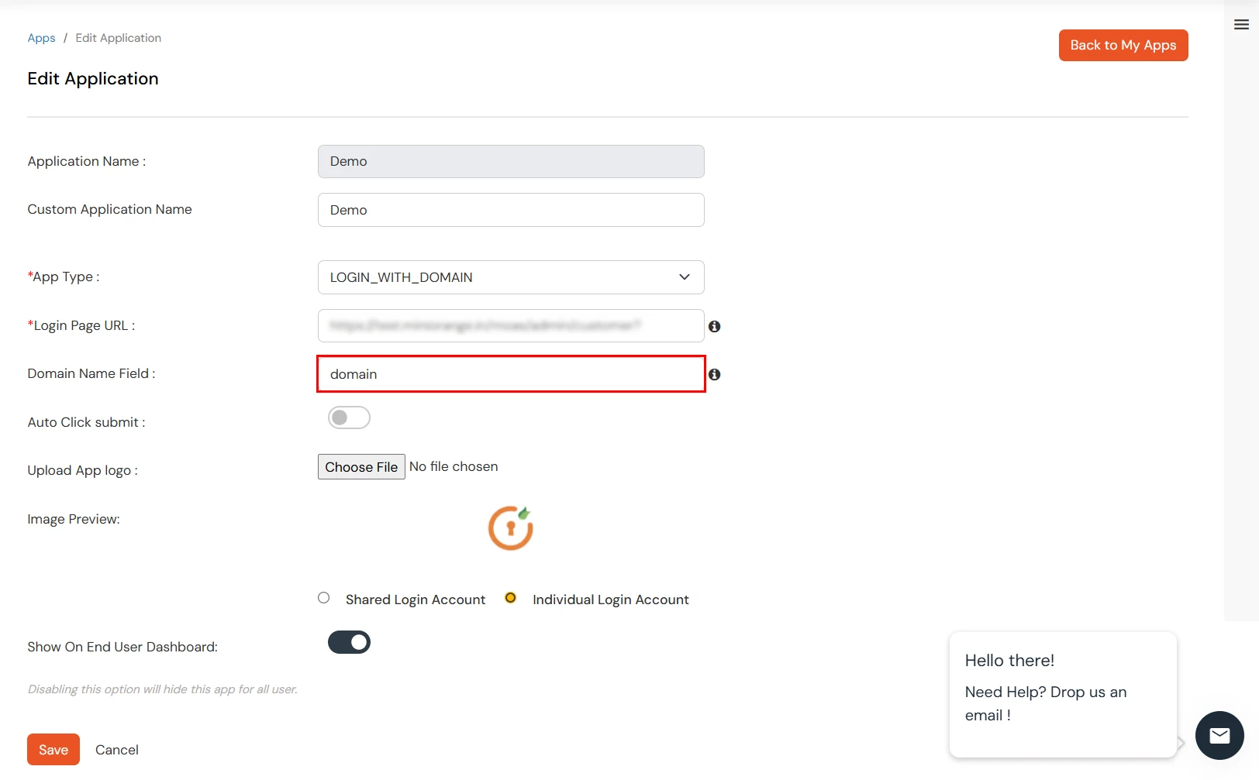The height and width of the screenshot is (780, 1259).
Task: Expand the LOGIN_WITH_DOMAIN selector chevron
Action: [x=683, y=277]
